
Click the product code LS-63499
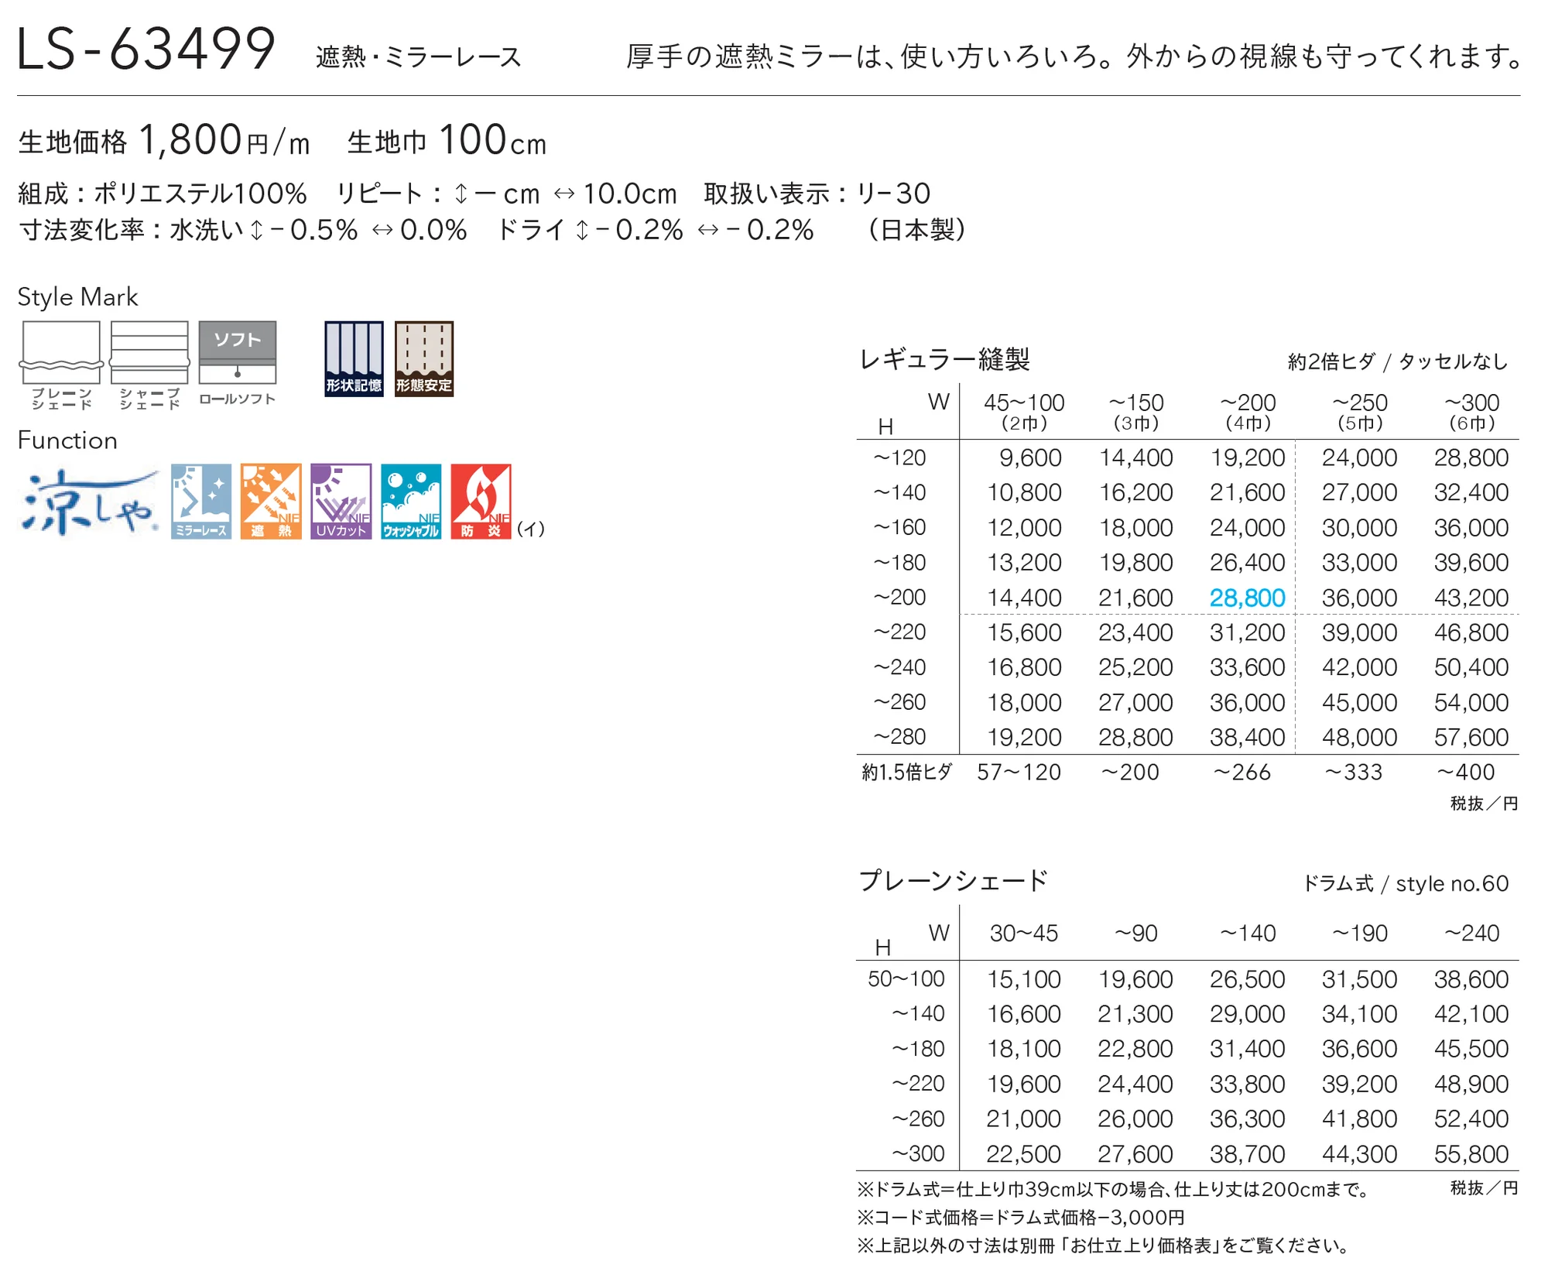(x=146, y=50)
